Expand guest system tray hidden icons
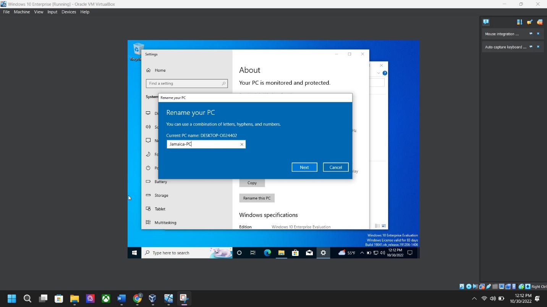The height and width of the screenshot is (307, 547). pos(362,252)
